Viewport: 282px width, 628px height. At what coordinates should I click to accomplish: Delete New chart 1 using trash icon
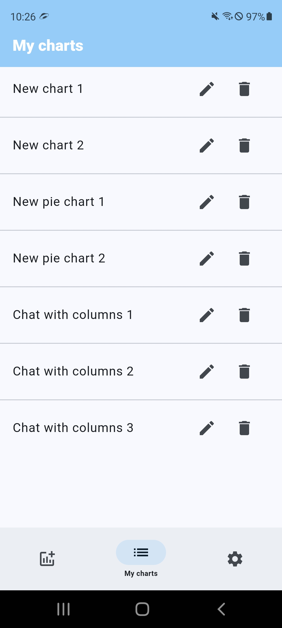point(244,89)
